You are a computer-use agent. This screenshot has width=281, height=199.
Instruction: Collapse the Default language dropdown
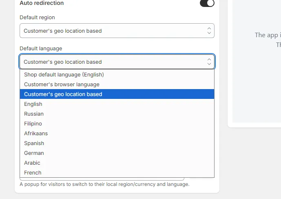pyautogui.click(x=117, y=62)
